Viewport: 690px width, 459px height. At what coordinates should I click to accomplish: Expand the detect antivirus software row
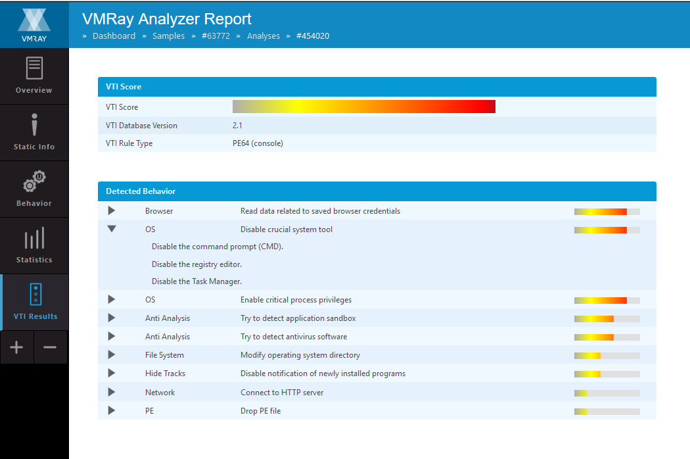tap(111, 337)
